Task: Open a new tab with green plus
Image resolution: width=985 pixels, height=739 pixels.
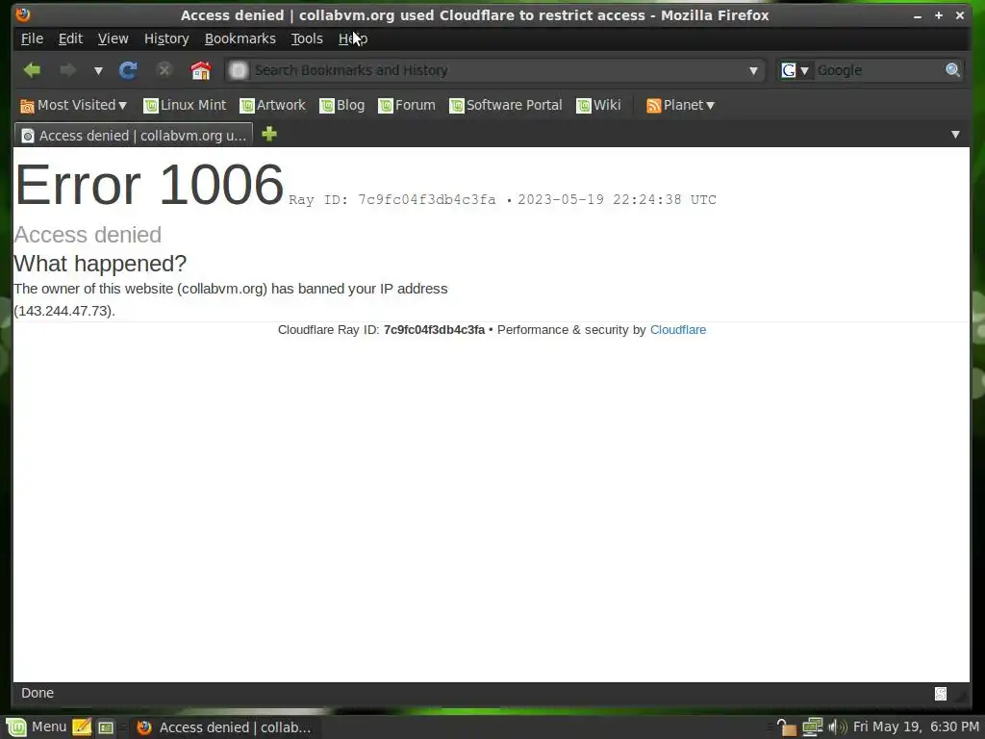Action: 269,134
